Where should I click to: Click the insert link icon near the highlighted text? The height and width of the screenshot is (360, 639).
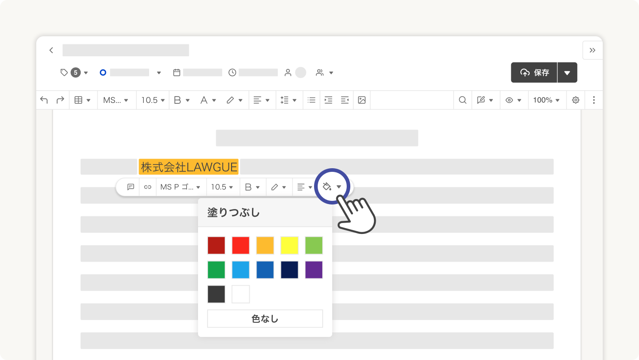(x=148, y=187)
